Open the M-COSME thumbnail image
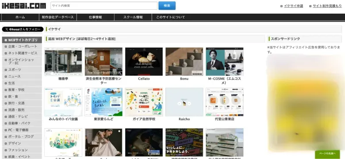 (225, 62)
